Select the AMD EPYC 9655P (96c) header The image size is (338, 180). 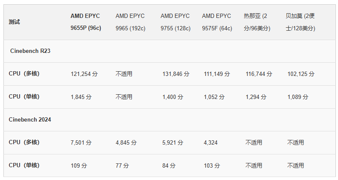(x=85, y=22)
